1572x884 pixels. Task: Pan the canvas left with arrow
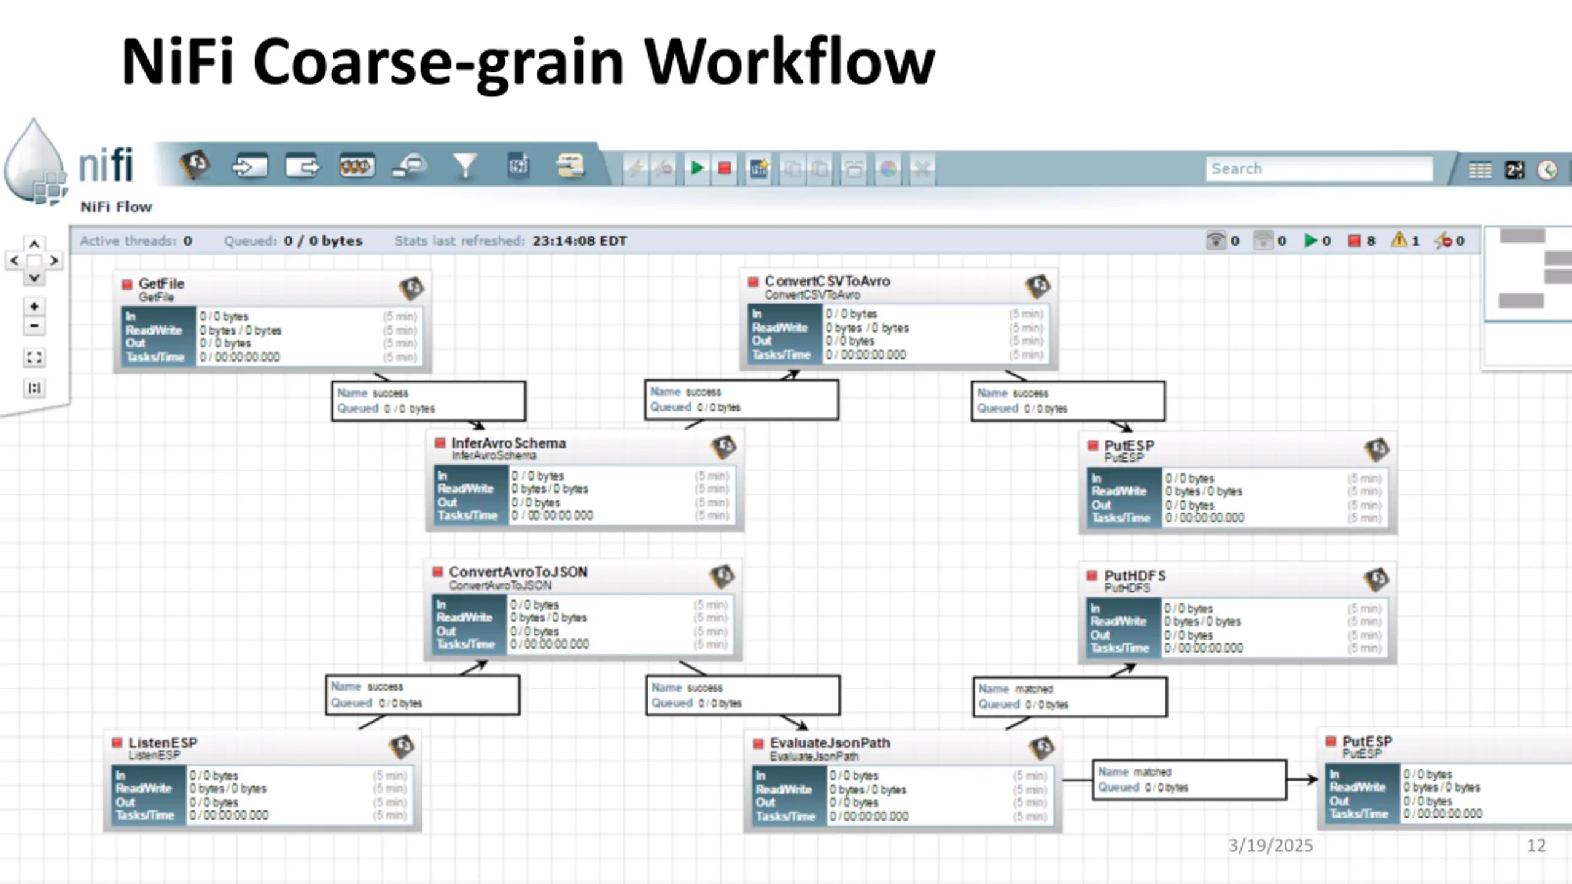15,260
